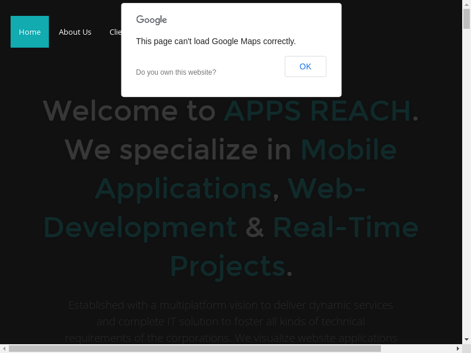The width and height of the screenshot is (471, 353).
Task: Click the horizontal scrollbar left arrow
Action: pyautogui.click(x=4, y=348)
